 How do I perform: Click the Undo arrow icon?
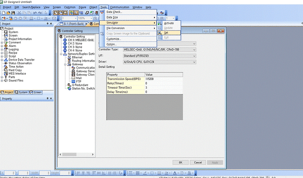[x=35, y=13]
